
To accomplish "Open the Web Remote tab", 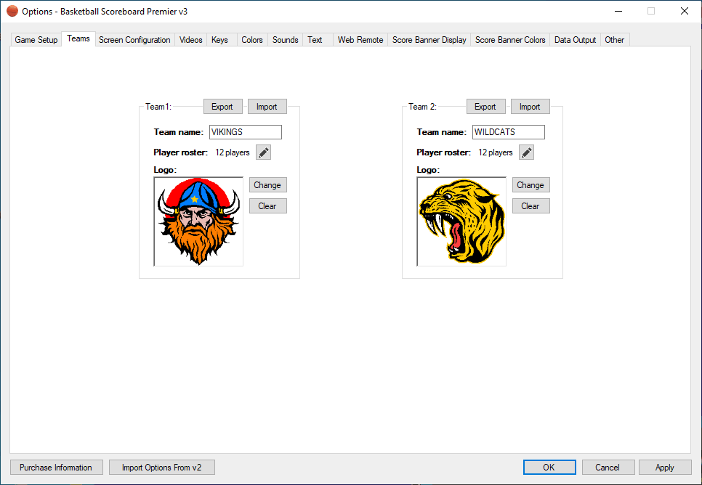I will click(360, 40).
